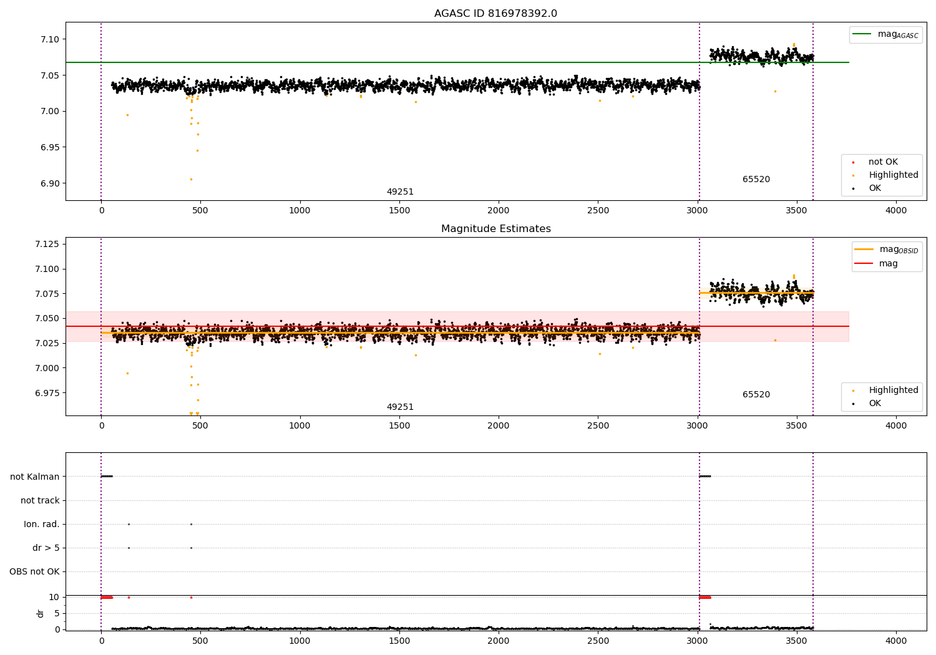
Task: Click the '5' tick on the dr axis
Action: [57, 613]
